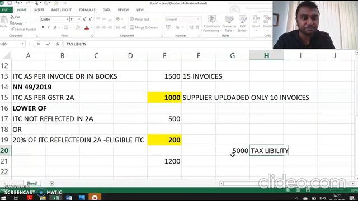
Task: Switch to PAGE LAYOUT tab
Action: (x=62, y=10)
